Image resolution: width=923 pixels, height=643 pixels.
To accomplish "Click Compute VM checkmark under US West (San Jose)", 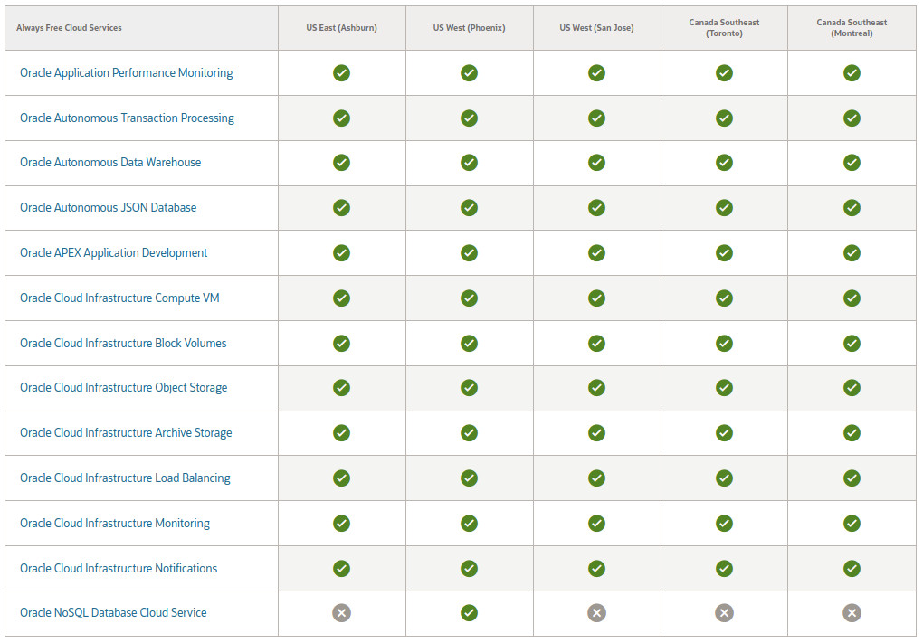I will (596, 298).
